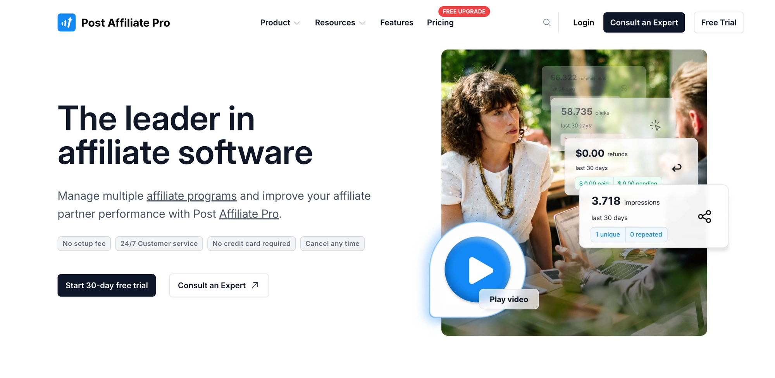Click the refunds return arrow icon

[x=677, y=168]
